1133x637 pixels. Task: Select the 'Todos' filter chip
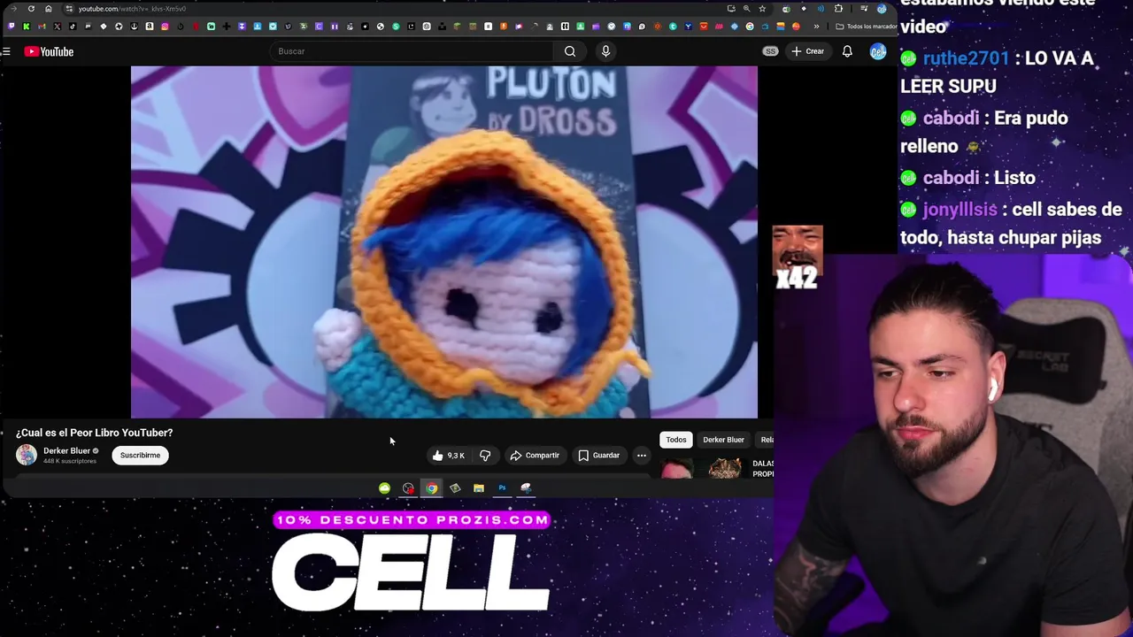click(x=676, y=440)
